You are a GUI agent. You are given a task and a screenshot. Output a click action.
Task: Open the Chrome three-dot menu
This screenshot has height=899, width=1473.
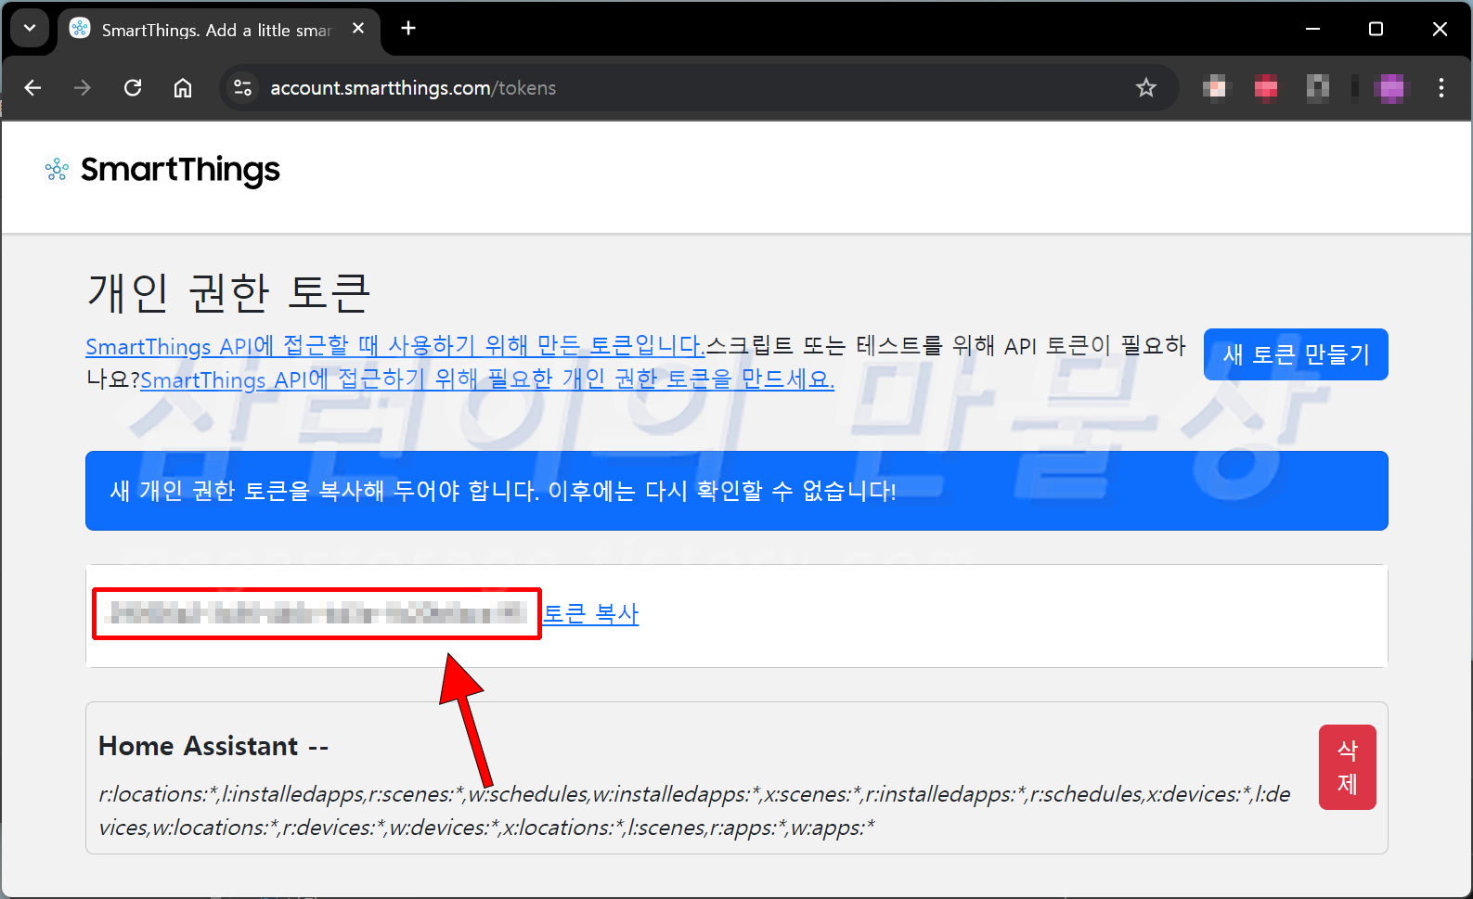tap(1441, 88)
